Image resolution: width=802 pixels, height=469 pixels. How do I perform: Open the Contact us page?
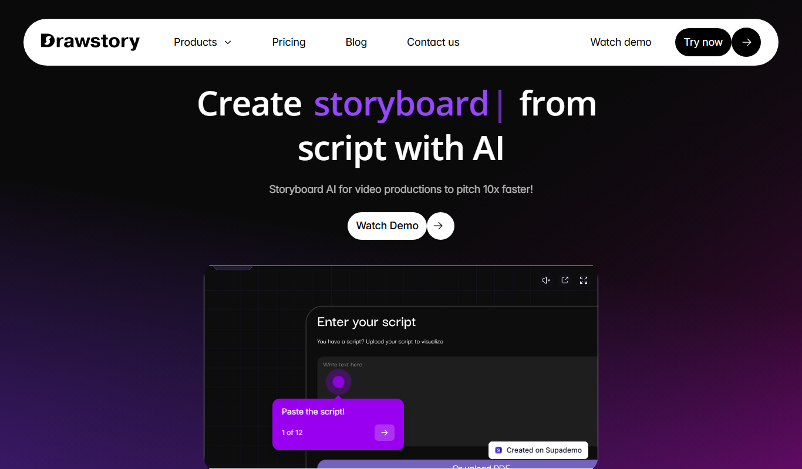click(x=433, y=42)
